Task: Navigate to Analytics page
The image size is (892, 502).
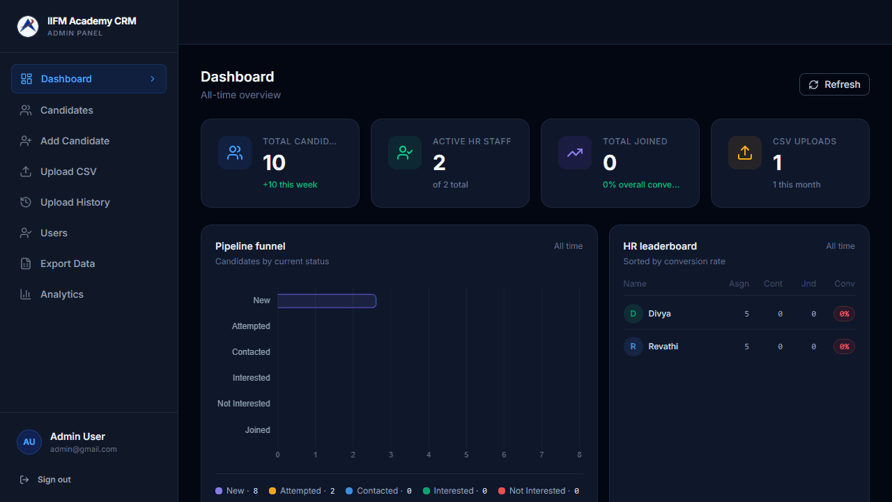Action: 89,294
